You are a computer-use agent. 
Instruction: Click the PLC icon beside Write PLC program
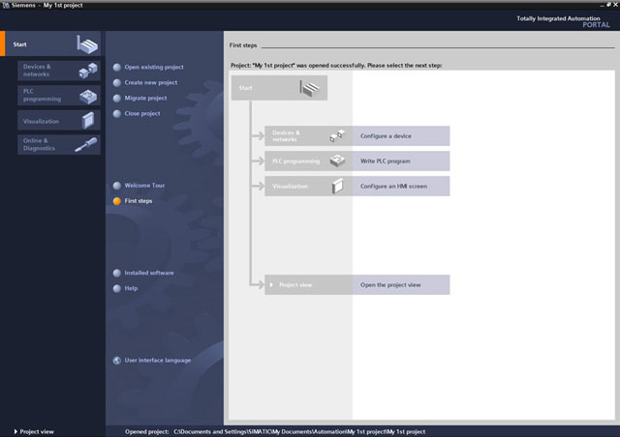tap(337, 160)
